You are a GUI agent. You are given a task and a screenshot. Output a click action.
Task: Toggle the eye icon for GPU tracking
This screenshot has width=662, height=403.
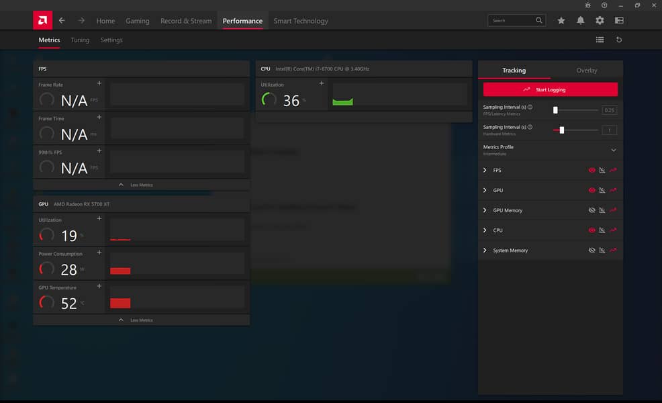click(592, 190)
